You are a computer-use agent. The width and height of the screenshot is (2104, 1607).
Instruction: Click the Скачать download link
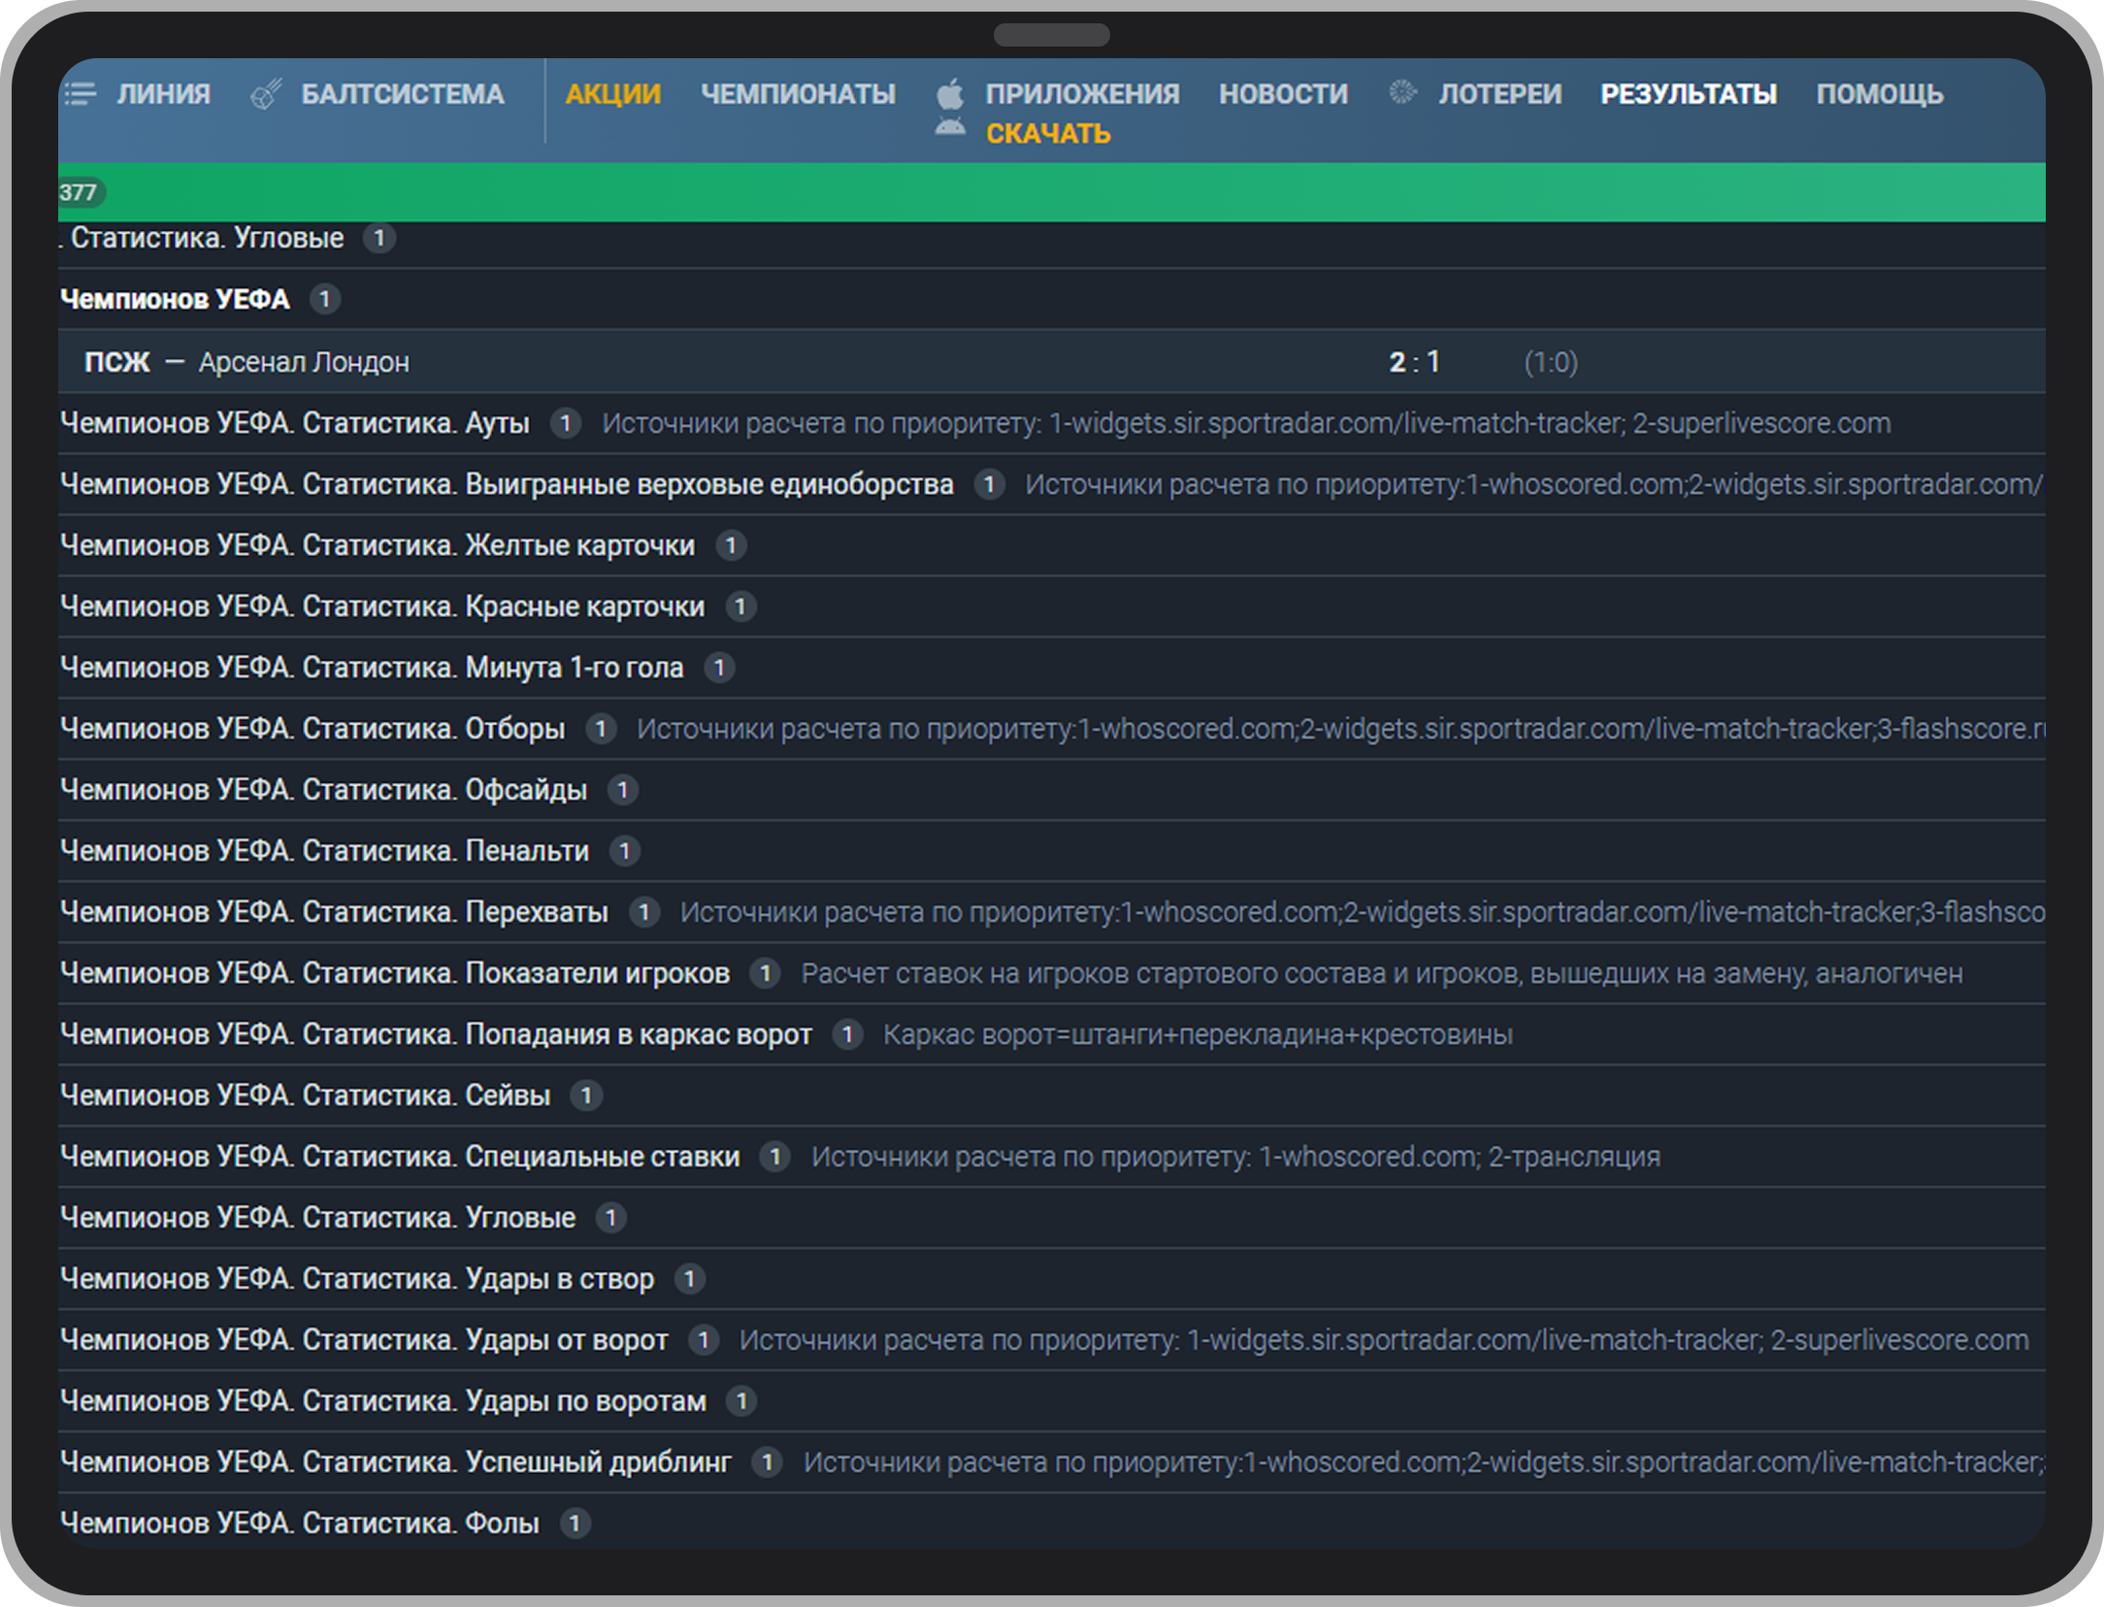pyautogui.click(x=1048, y=134)
